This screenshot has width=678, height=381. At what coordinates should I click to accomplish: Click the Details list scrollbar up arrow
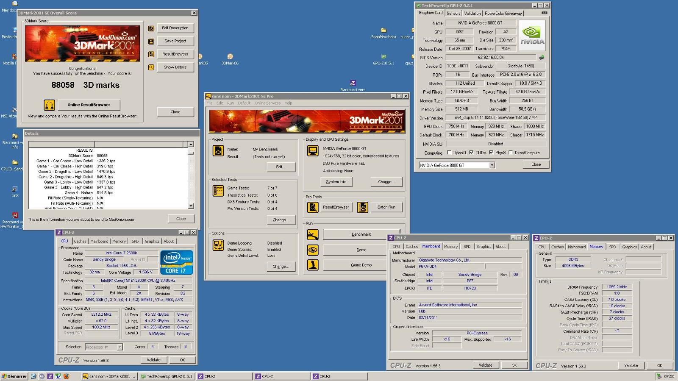(191, 145)
